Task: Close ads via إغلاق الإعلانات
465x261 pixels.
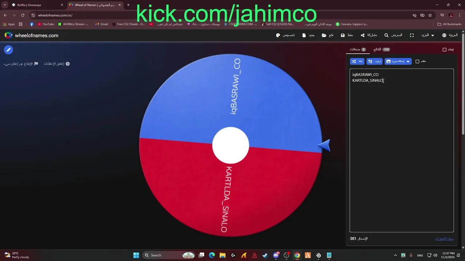Action: coord(57,64)
